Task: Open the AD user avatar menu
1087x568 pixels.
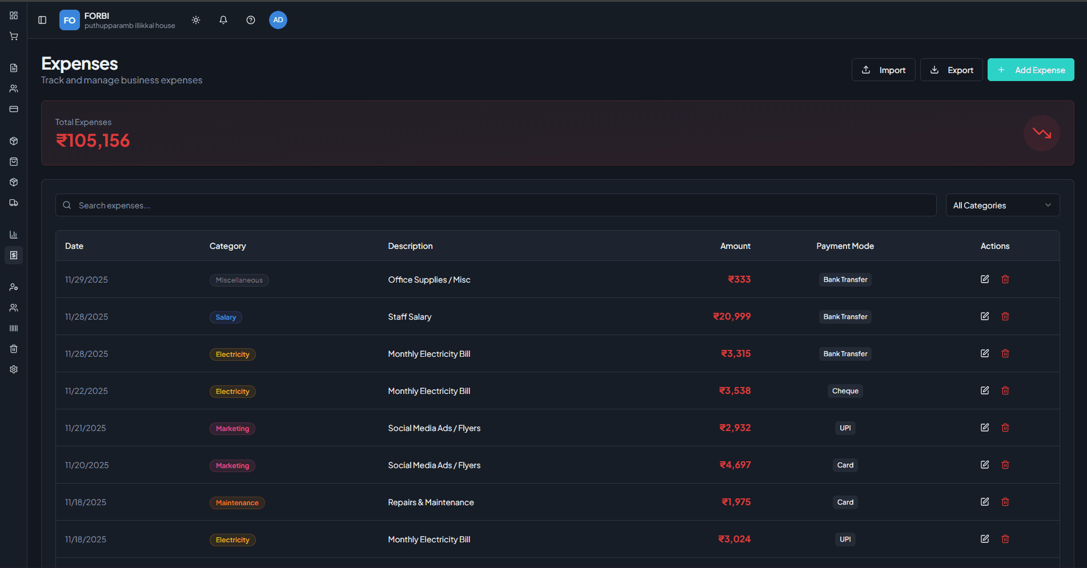Action: tap(278, 20)
